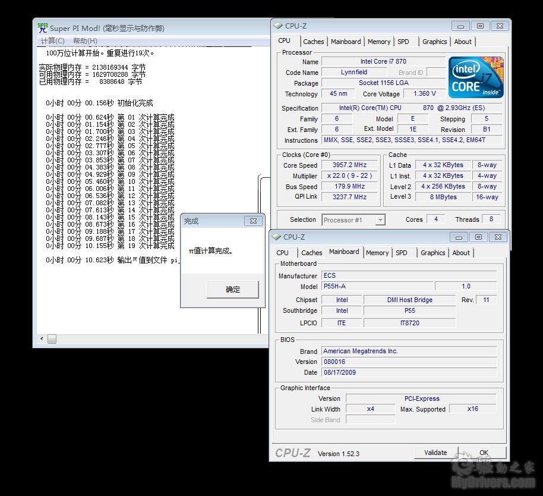Screen dimensions: 543x496
Task: Click the '8 MBytes' Level 3 cache value
Action: click(x=443, y=197)
